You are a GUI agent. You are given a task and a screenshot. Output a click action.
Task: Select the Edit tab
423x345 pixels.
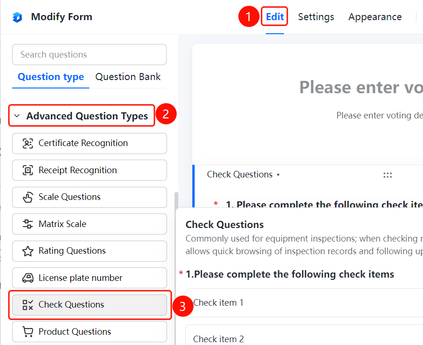click(x=275, y=17)
